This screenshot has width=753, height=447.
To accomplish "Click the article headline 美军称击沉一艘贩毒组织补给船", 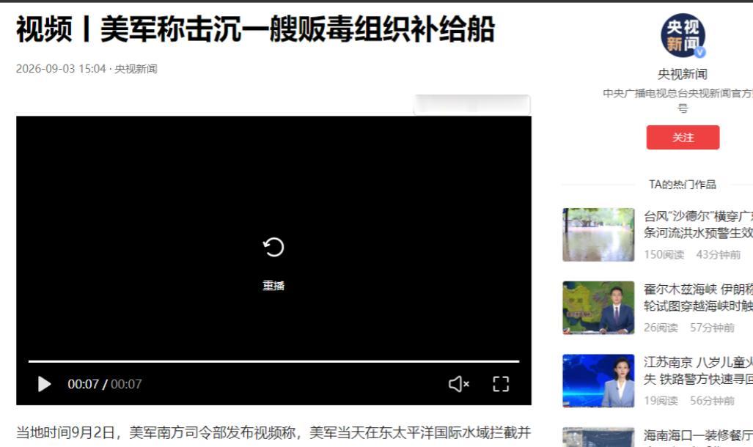I will [297, 29].
